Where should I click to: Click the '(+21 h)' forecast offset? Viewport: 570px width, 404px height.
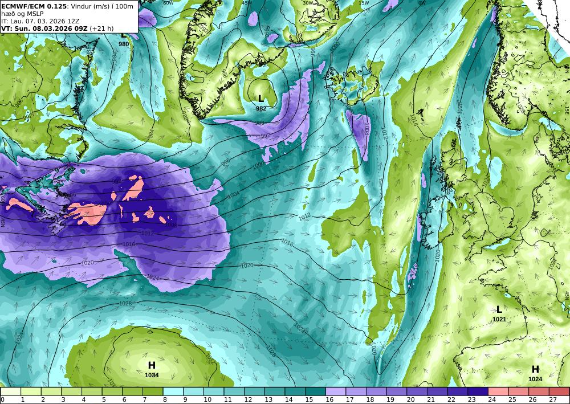click(101, 28)
